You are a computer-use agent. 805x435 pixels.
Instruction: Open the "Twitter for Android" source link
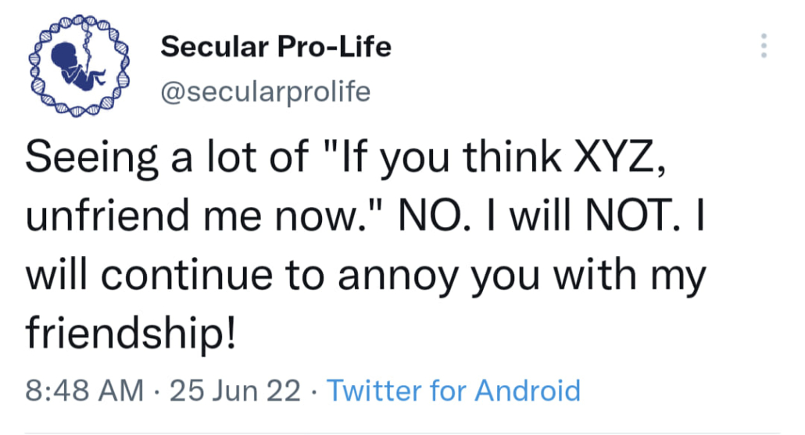[453, 390]
